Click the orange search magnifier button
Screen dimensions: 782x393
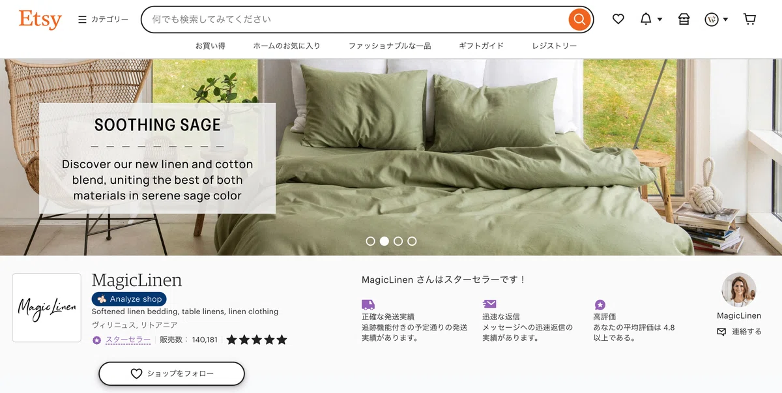(579, 20)
